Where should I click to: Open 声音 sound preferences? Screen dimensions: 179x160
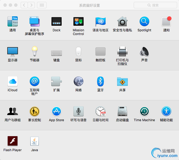click(x=144, y=51)
